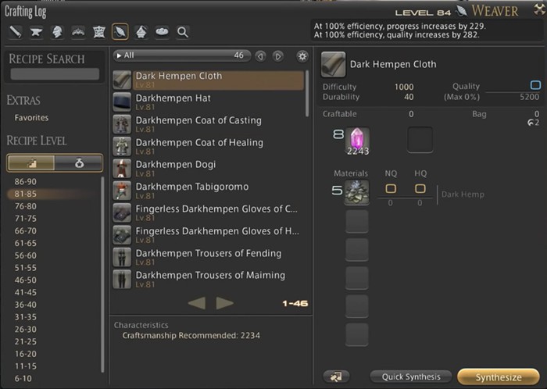This screenshot has width=547, height=389.
Task: Select recipe level 11-15
Action: pyautogui.click(x=26, y=366)
